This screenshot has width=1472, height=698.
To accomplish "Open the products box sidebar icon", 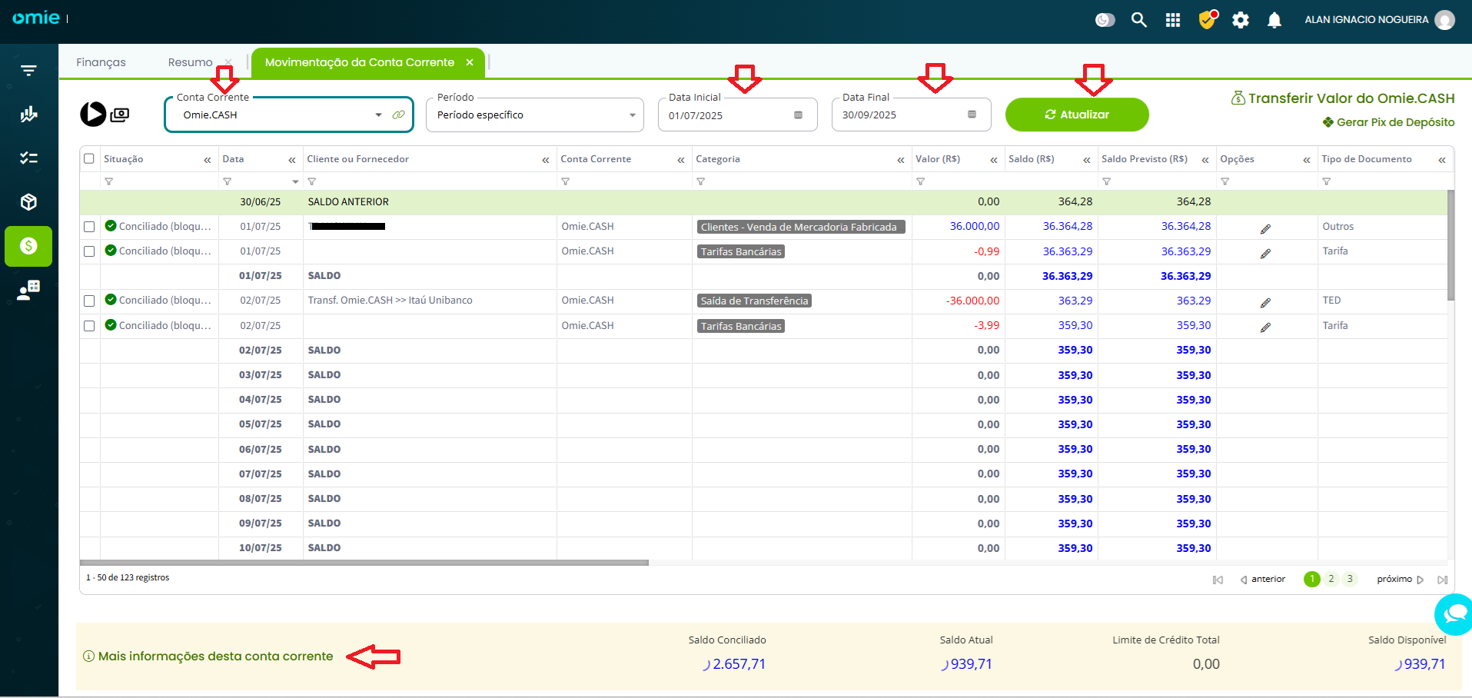I will tap(28, 202).
